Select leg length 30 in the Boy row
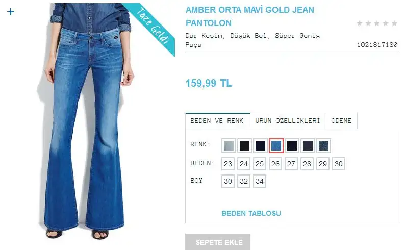 coord(228,181)
